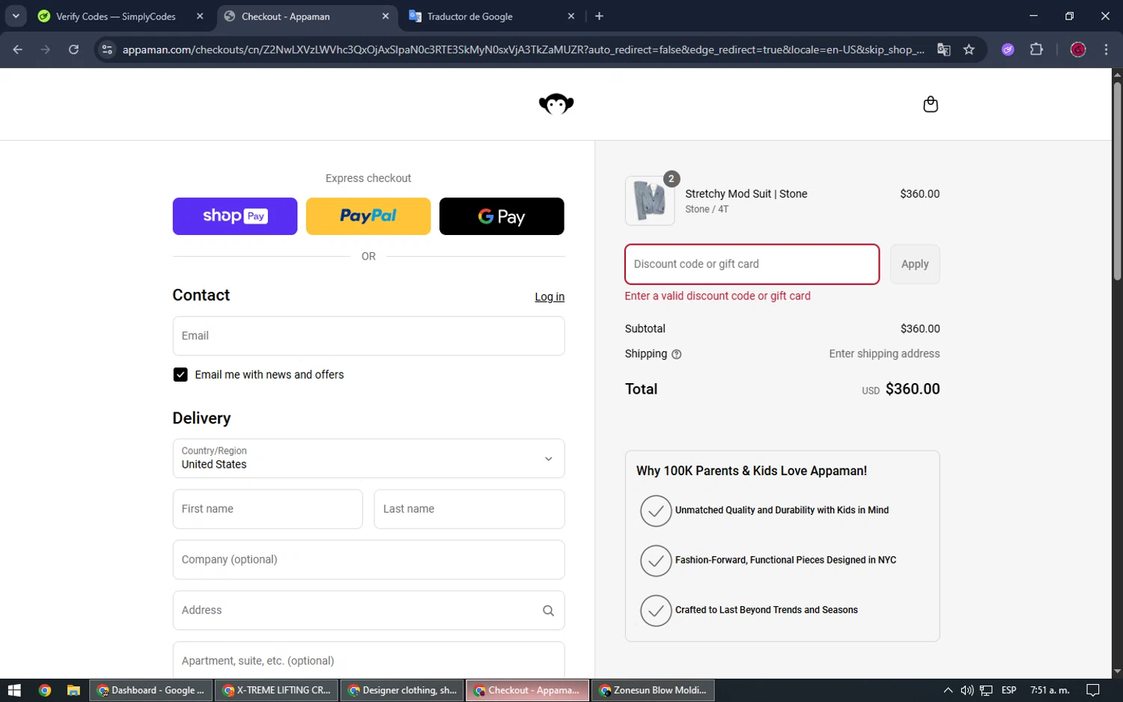Click the Enter shipping address text
Image resolution: width=1123 pixels, height=702 pixels.
[x=884, y=354]
